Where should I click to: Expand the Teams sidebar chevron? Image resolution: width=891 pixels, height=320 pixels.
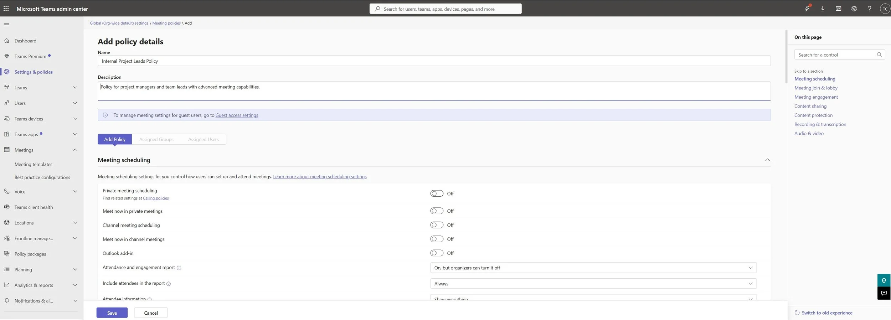[75, 87]
